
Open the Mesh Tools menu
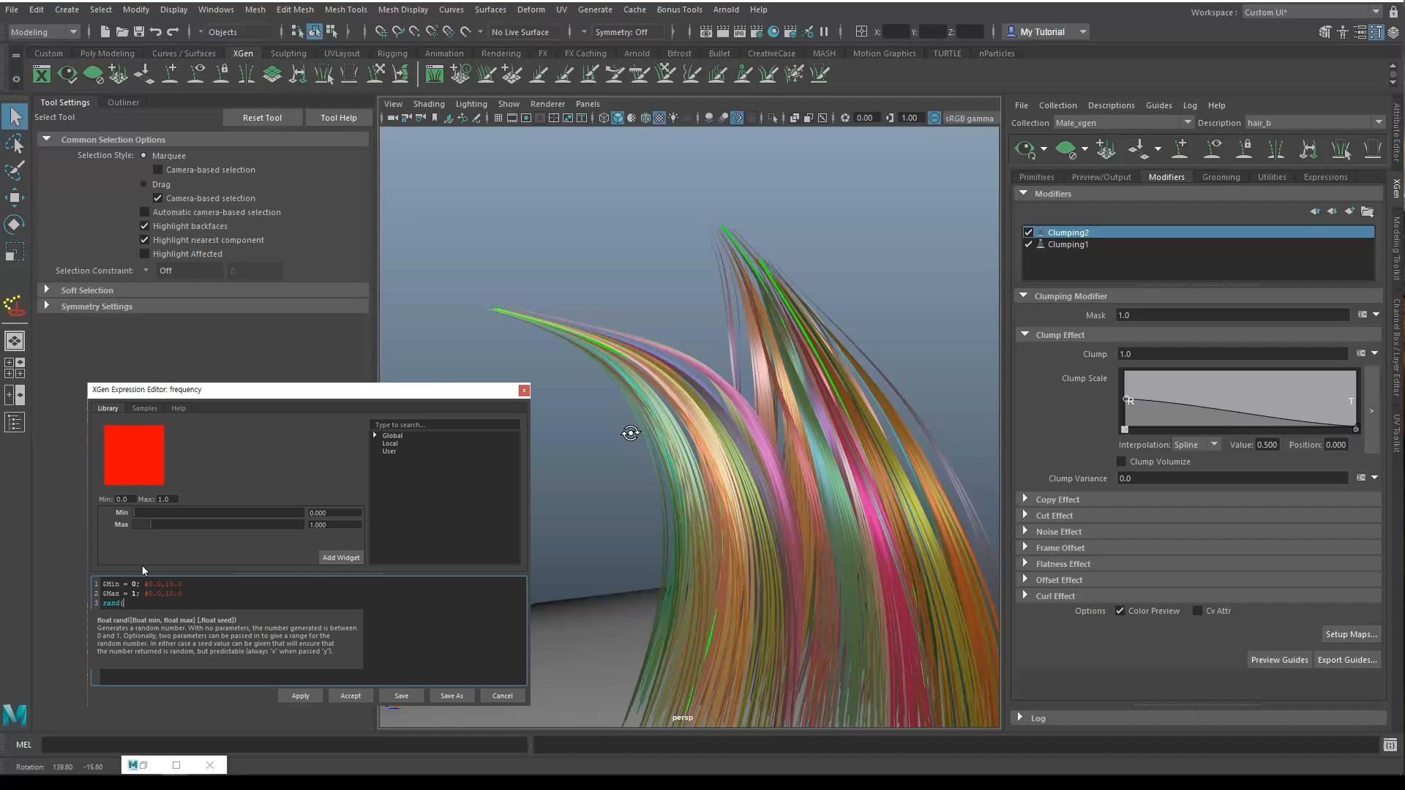(x=345, y=10)
